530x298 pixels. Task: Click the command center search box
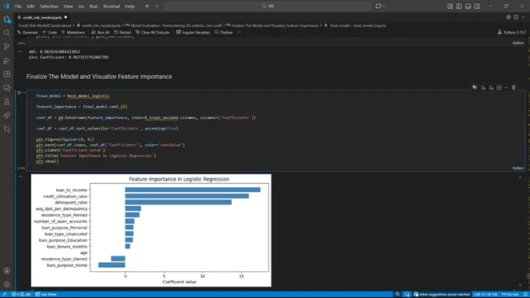[x=267, y=6]
